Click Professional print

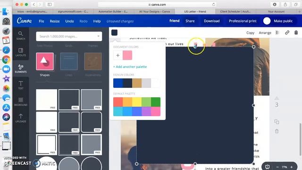click(x=243, y=21)
